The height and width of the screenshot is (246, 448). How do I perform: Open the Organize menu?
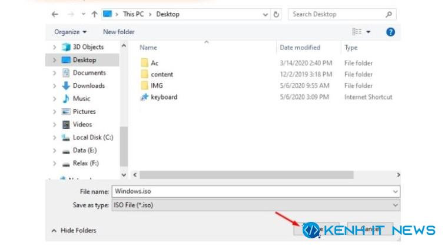coord(70,32)
